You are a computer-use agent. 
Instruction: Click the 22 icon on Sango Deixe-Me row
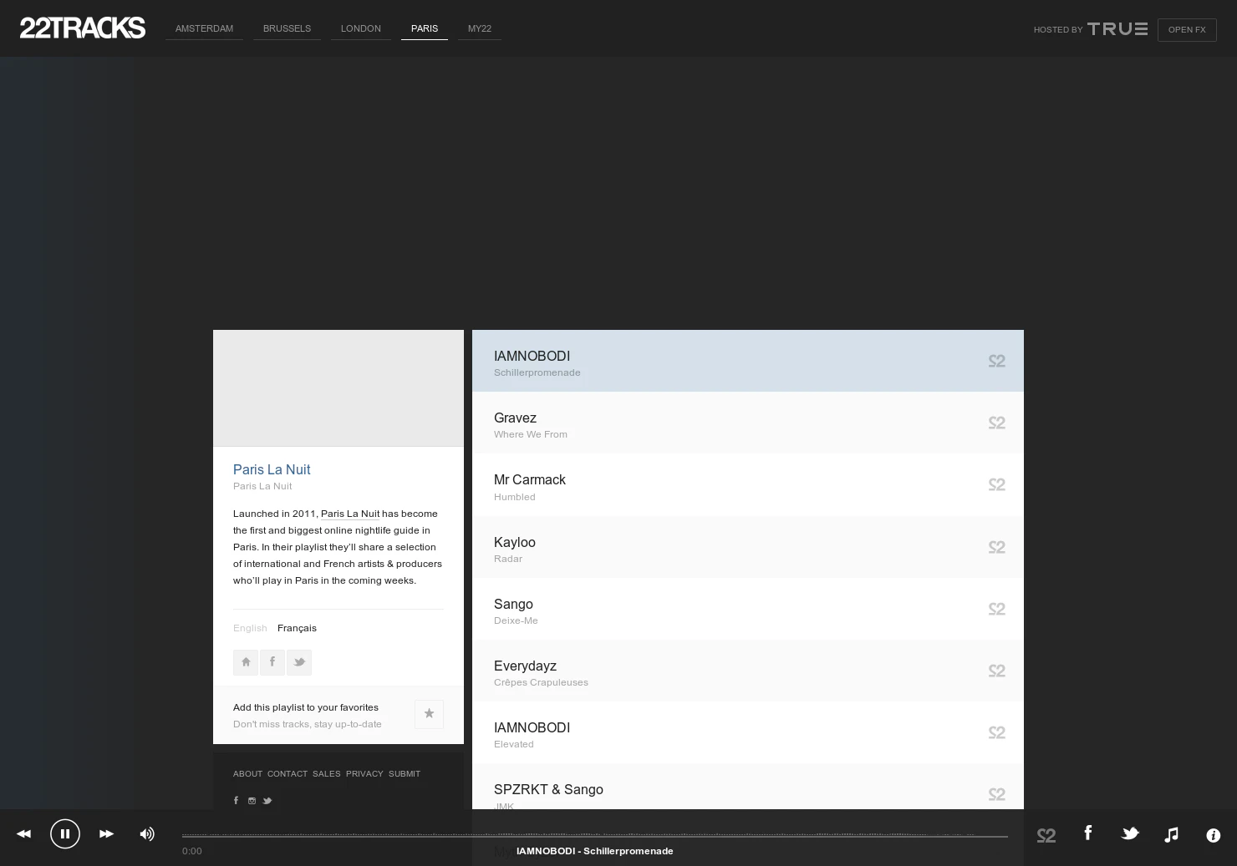pos(996,609)
